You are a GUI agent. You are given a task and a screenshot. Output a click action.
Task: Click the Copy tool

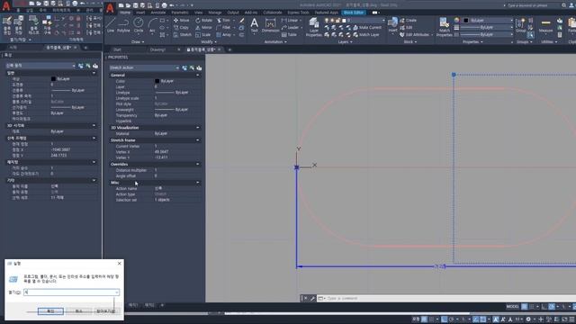click(x=181, y=28)
